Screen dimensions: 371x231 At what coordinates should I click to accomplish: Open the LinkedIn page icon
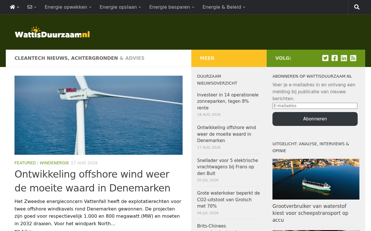tap(344, 58)
